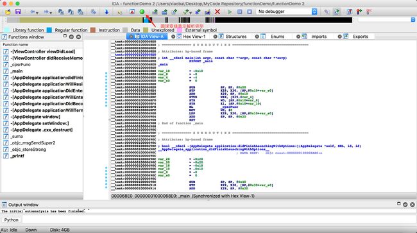Viewport: 417px width, 233px height.
Task: Terminate process with the stop button
Action: coord(249,12)
